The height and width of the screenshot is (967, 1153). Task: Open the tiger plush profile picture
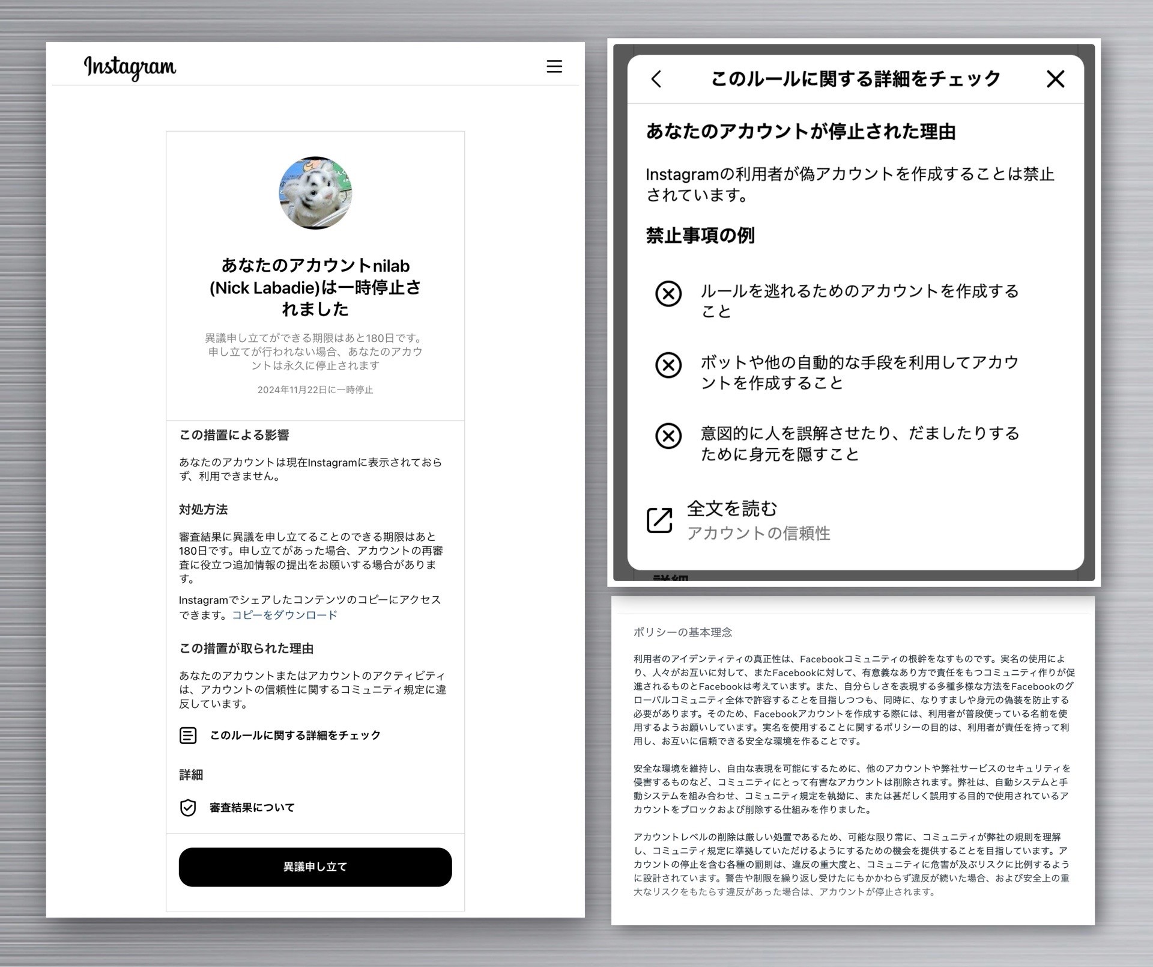(315, 193)
